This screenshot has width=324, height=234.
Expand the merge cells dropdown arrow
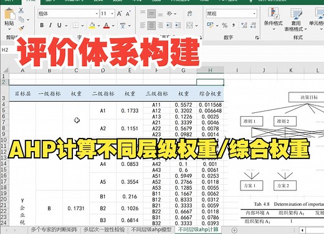(196, 26)
